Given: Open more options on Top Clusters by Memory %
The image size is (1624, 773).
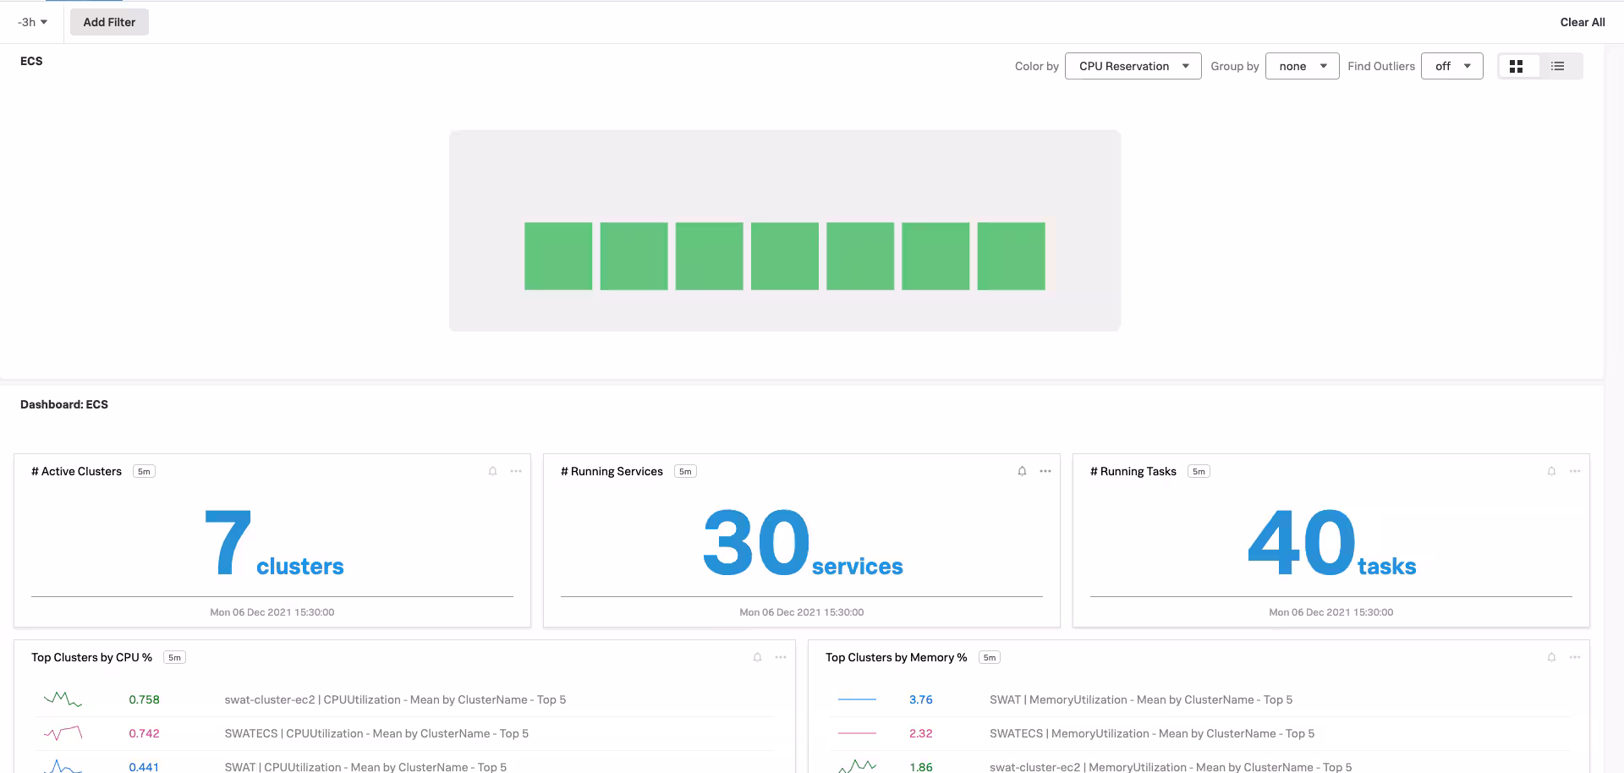Looking at the screenshot, I should click(x=1575, y=657).
